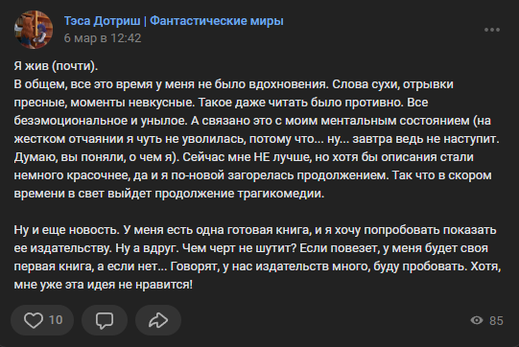
Task: Click the line starting ее издательству. Ну а вдруг
Action: [251, 247]
